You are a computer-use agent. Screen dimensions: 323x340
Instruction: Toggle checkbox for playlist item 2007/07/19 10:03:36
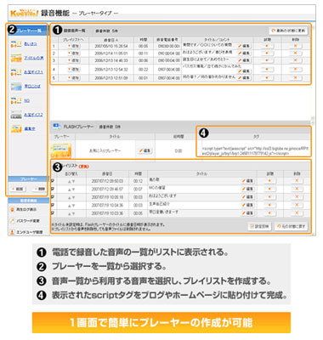[x=53, y=213]
